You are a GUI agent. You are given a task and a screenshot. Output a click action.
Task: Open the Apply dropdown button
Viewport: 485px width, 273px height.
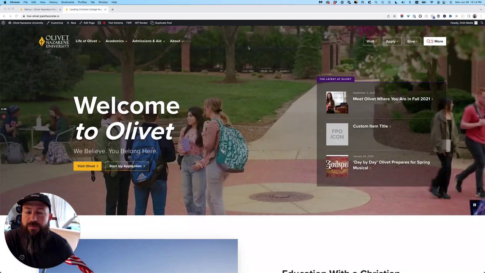tap(392, 41)
